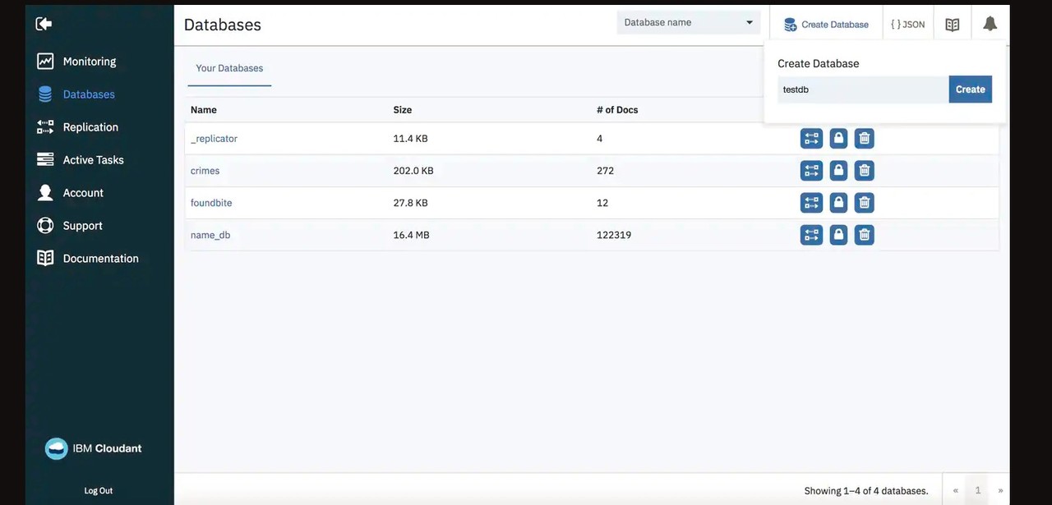Viewport: 1052px width, 505px height.
Task: Click the collapse sidebar arrow icon
Action: click(x=44, y=24)
